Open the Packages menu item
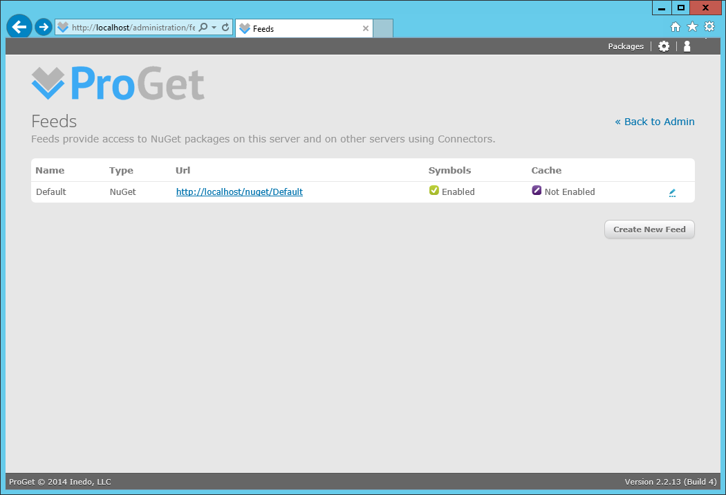The height and width of the screenshot is (495, 726). (626, 46)
